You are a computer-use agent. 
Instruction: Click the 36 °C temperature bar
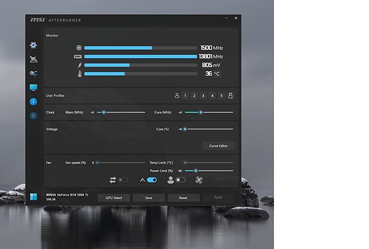point(141,74)
